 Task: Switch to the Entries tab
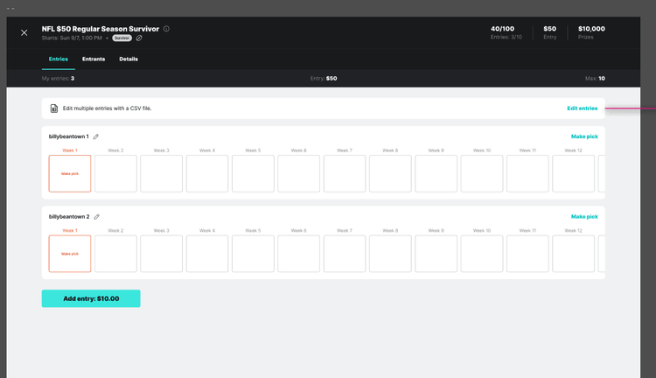(58, 59)
